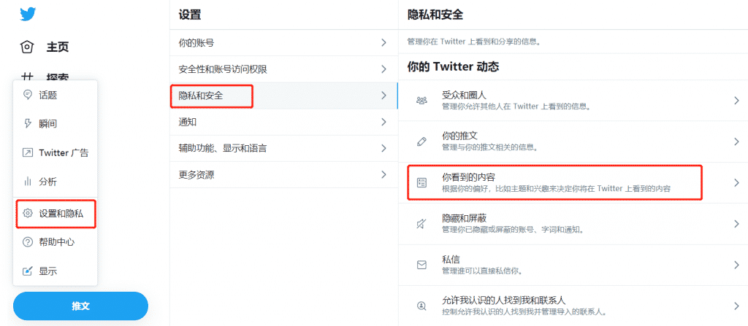Open 安全性和账号访问权限 settings row
The image size is (748, 326).
(x=284, y=69)
